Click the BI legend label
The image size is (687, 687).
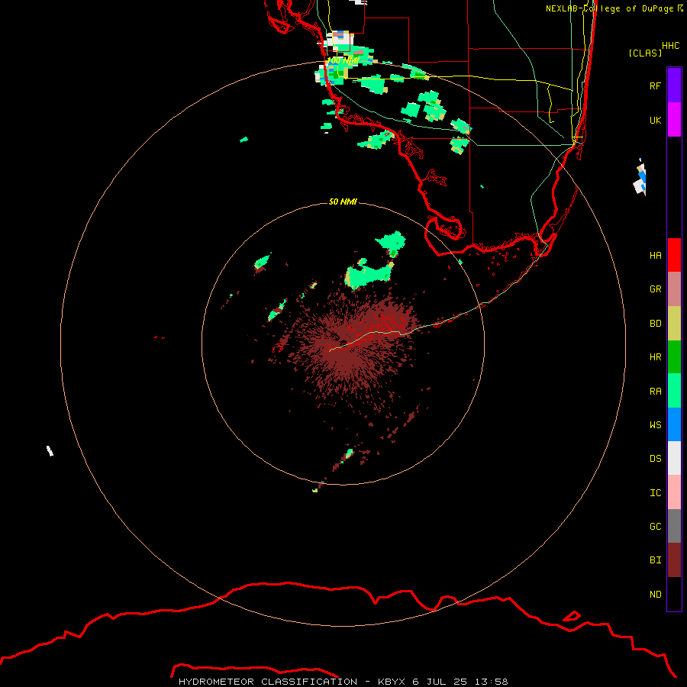tap(656, 560)
